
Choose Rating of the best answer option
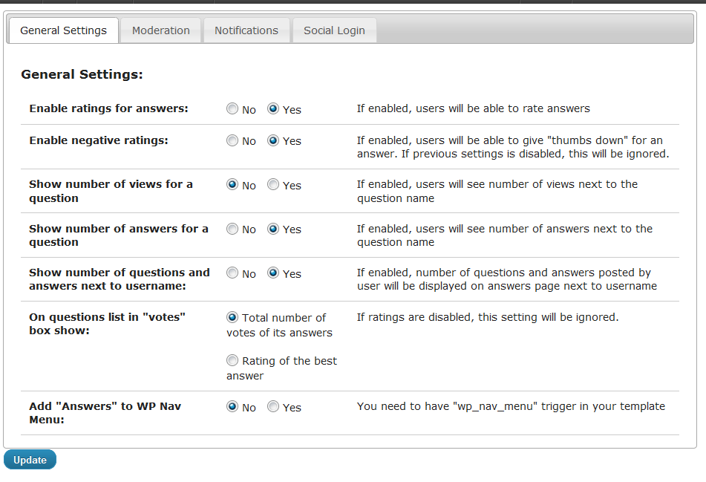tap(232, 361)
